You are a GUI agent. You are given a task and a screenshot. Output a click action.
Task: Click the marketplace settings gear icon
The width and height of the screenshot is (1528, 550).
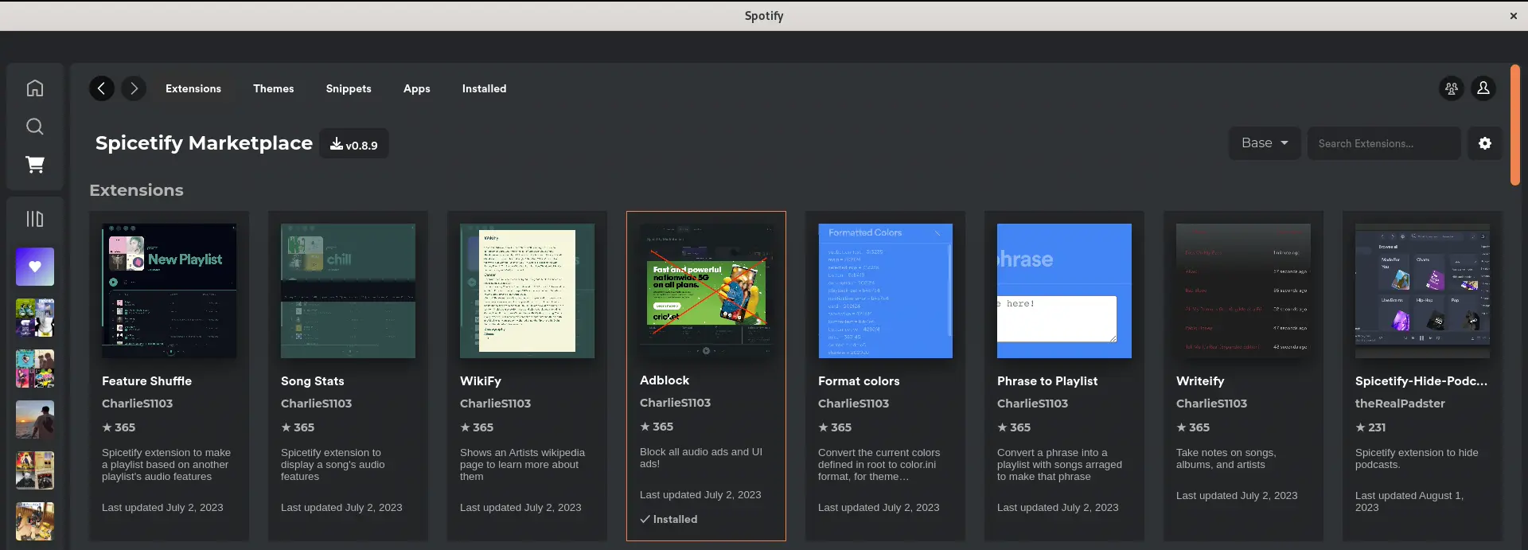(1484, 143)
